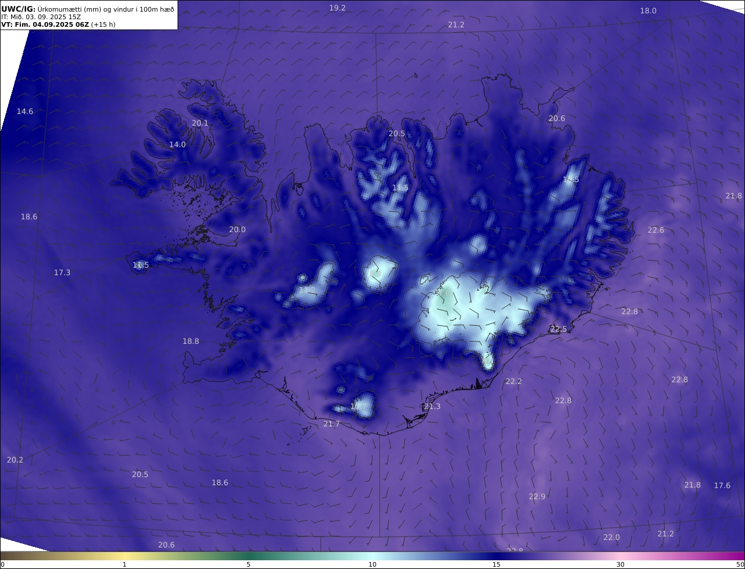This screenshot has height=569, width=745.
Task: Click the 21.7 value label
Action: coord(332,424)
